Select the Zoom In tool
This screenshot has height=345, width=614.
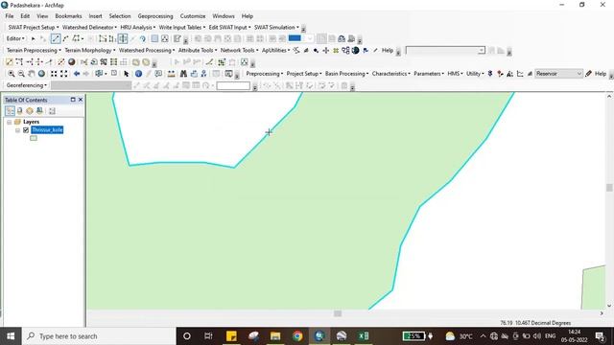pos(12,74)
